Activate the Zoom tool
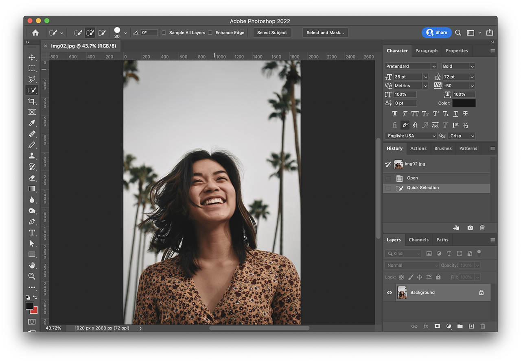 [x=32, y=276]
